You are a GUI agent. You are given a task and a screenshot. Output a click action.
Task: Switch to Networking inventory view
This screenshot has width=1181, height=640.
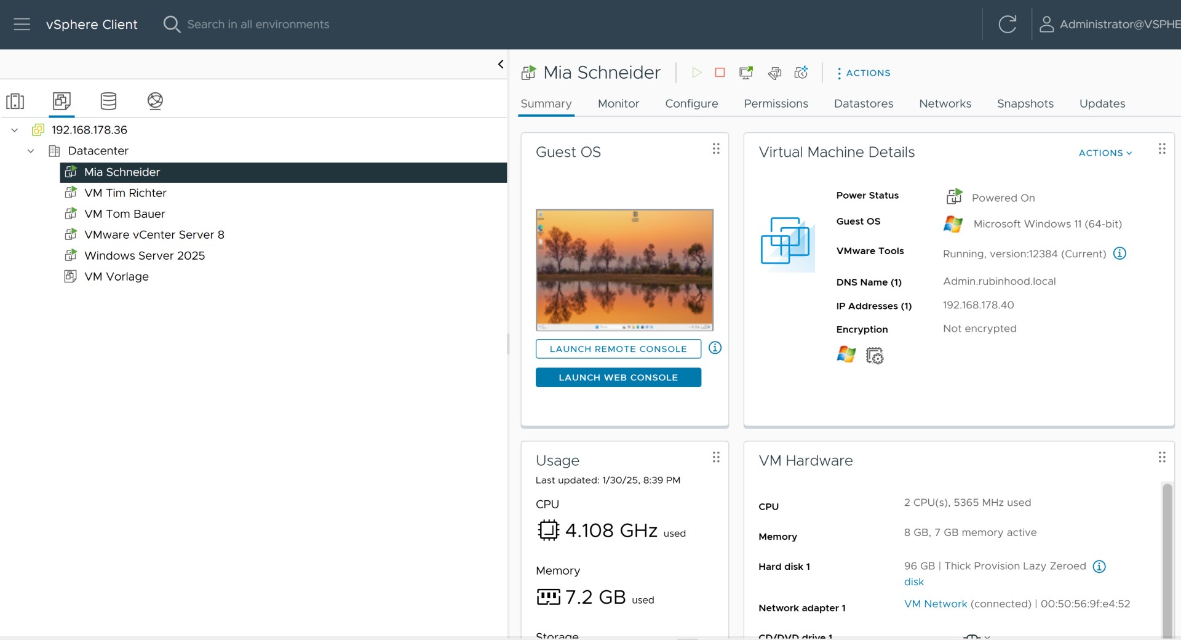pos(155,101)
